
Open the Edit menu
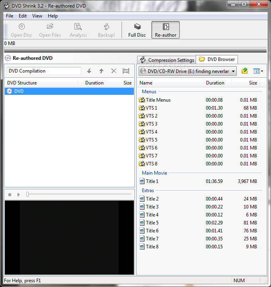click(23, 16)
